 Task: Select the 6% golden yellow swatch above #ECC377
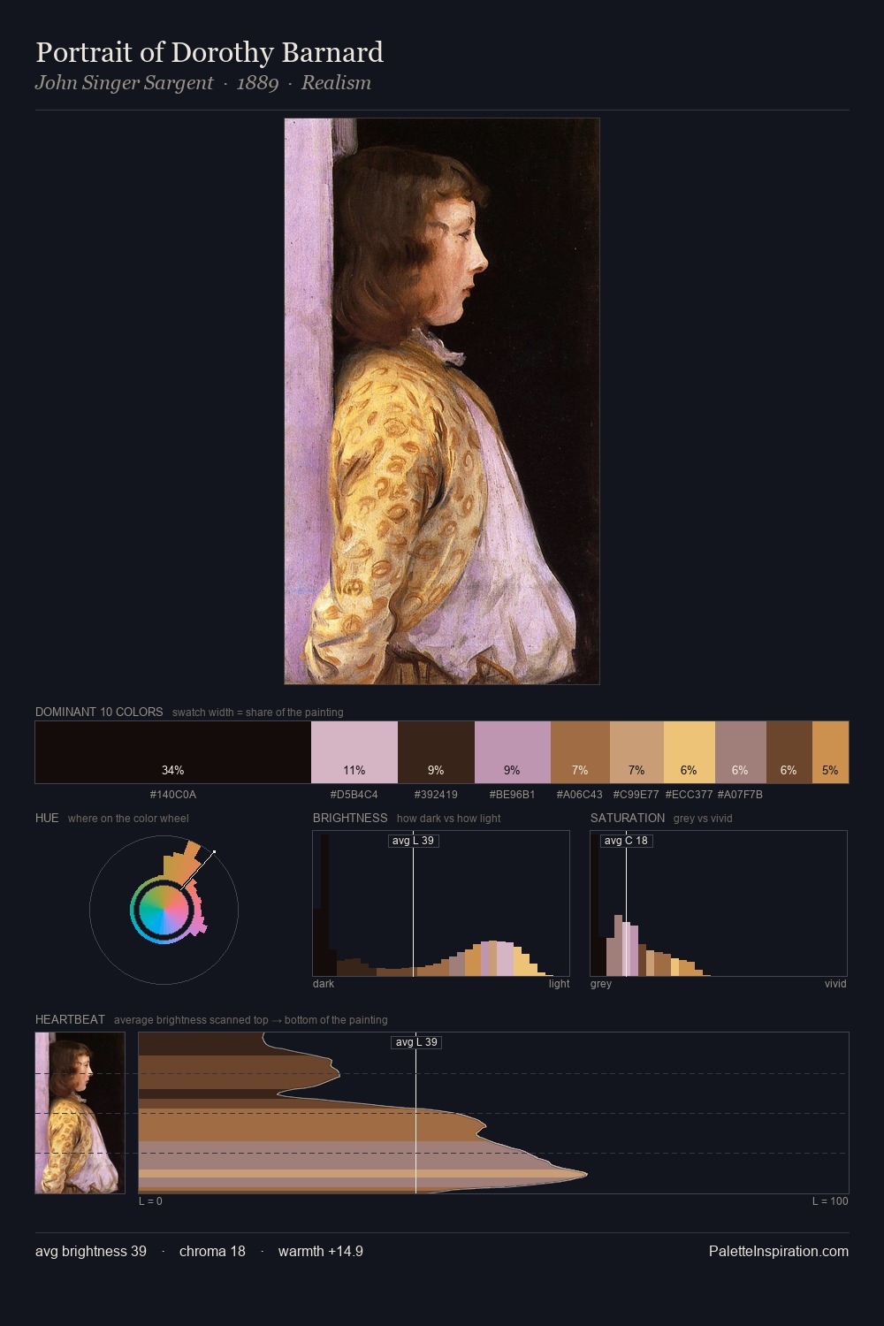coord(690,752)
